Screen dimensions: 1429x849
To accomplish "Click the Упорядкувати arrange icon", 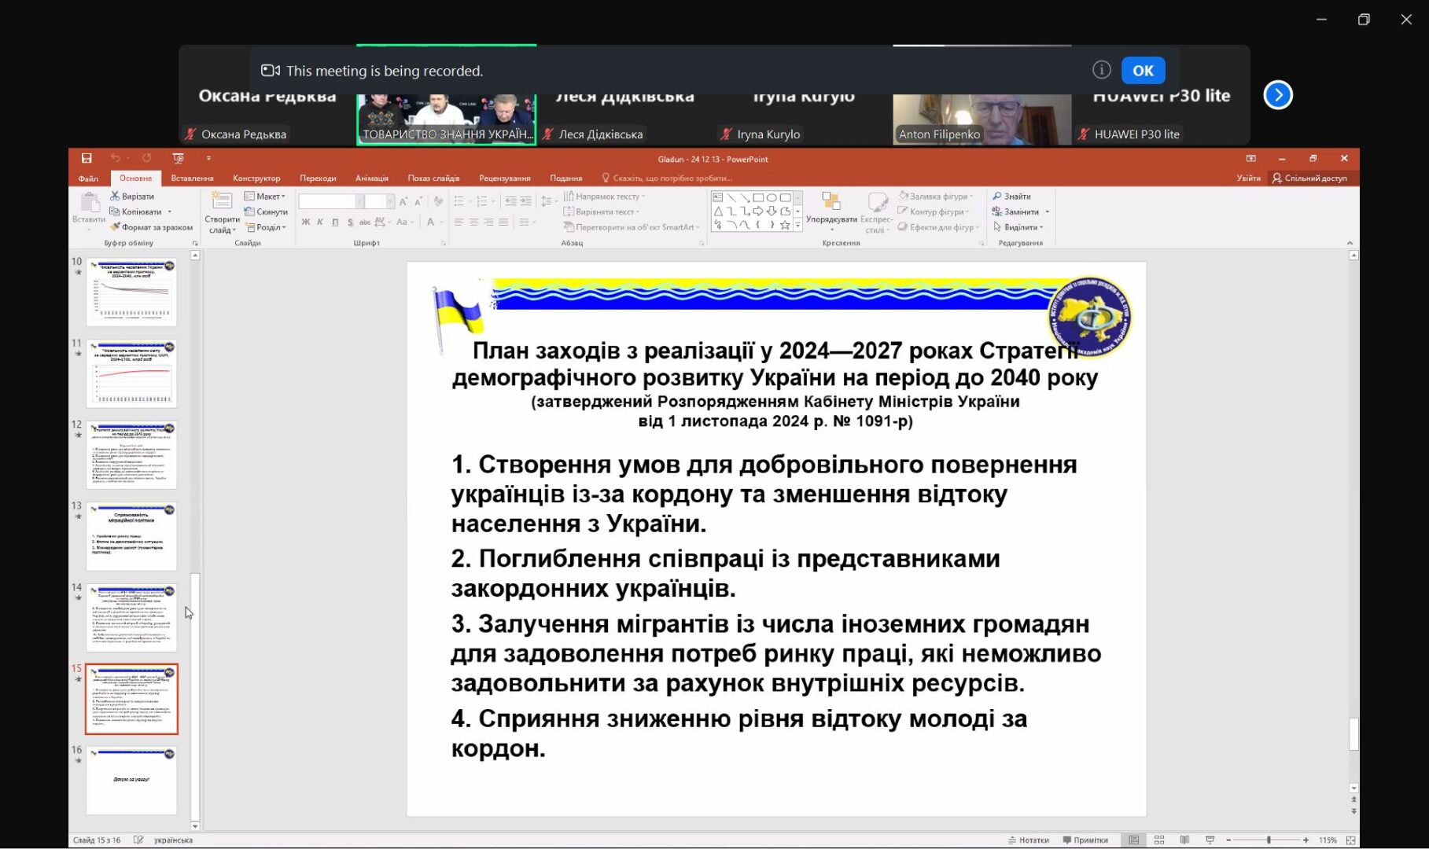I will 831,201.
